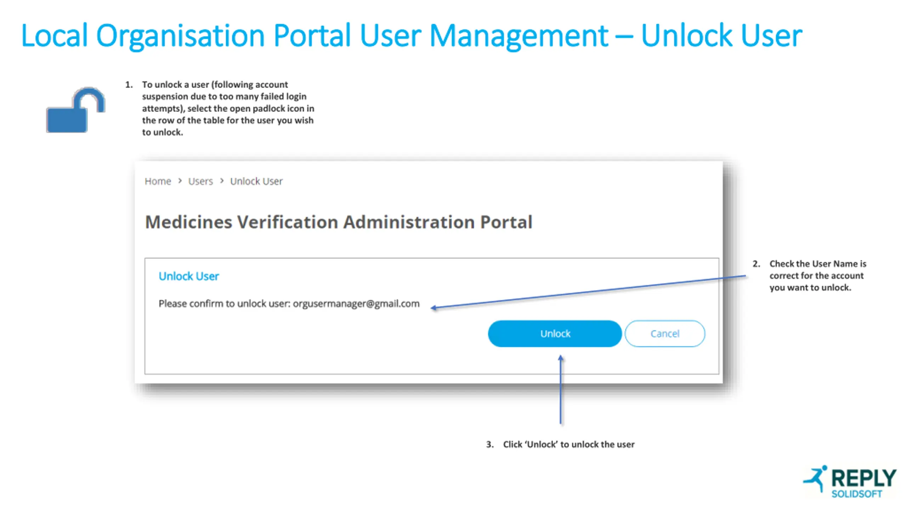Image resolution: width=907 pixels, height=510 pixels.
Task: Go to the Home breadcrumb link
Action: (158, 181)
